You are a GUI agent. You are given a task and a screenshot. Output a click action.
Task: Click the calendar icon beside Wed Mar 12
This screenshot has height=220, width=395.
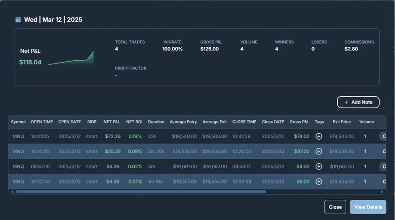pos(18,20)
